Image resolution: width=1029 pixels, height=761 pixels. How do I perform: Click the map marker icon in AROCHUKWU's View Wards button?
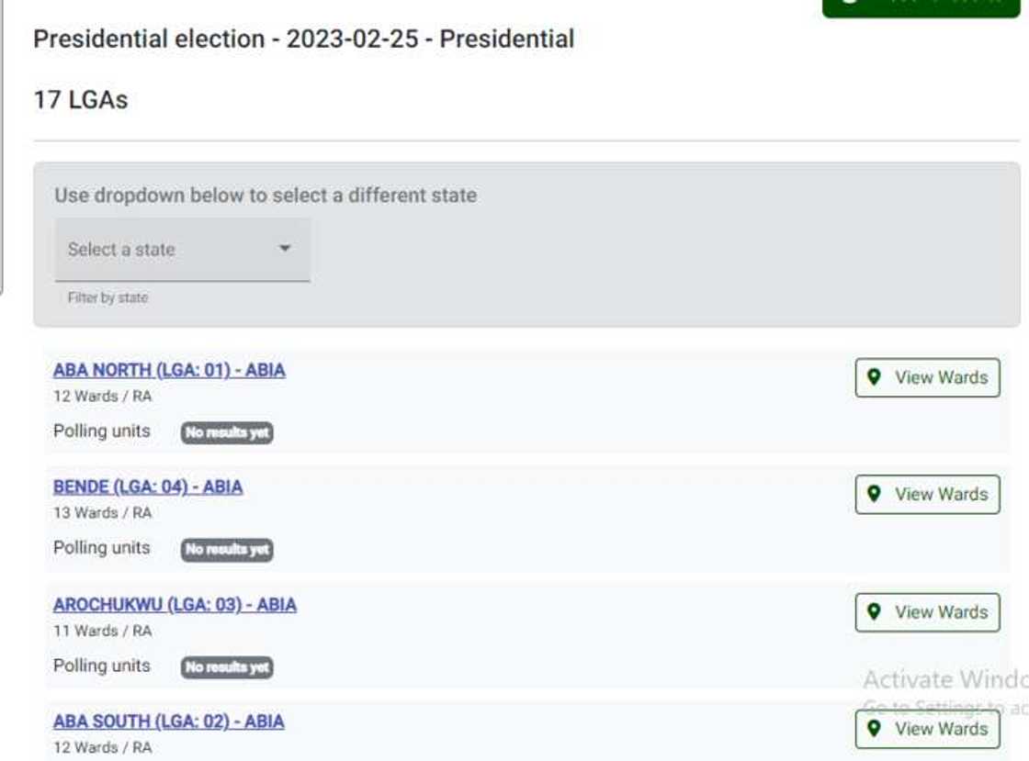[x=876, y=612]
